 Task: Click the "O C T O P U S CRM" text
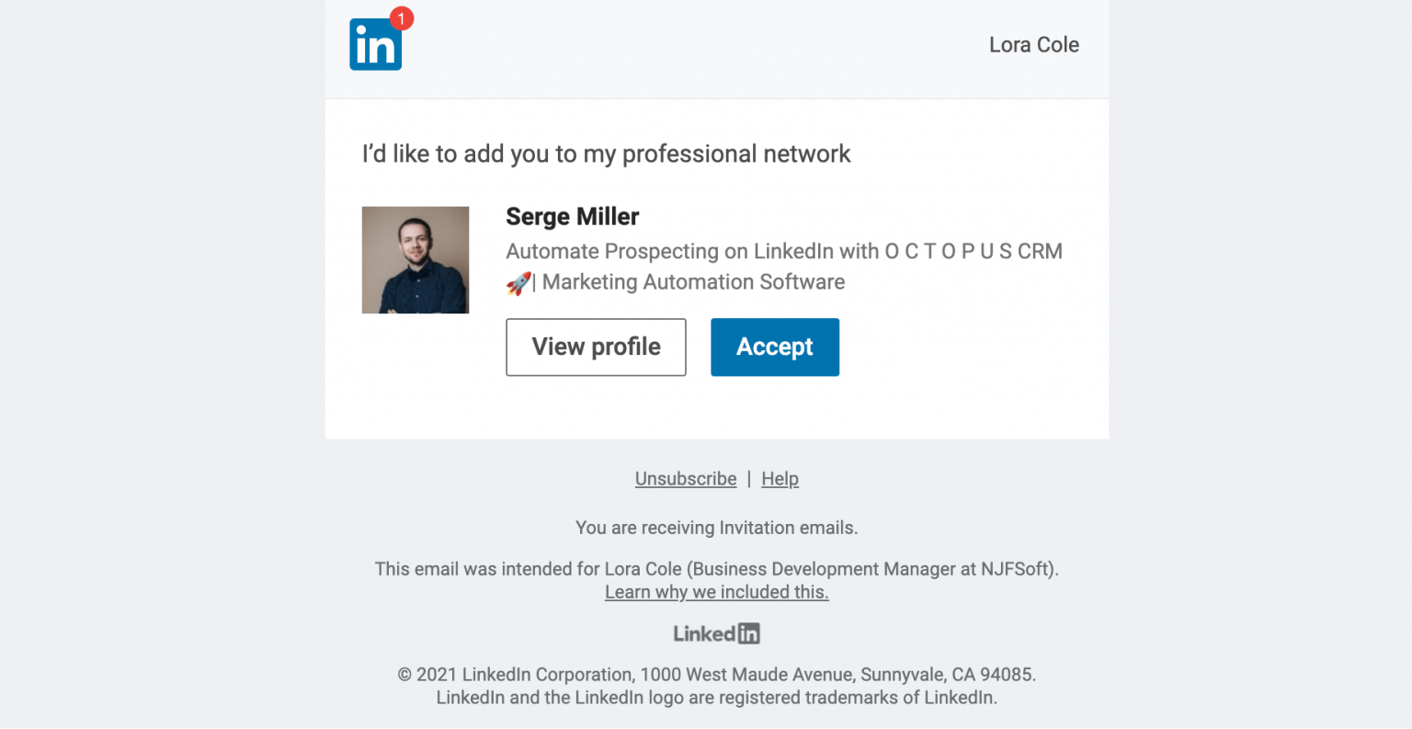point(973,251)
